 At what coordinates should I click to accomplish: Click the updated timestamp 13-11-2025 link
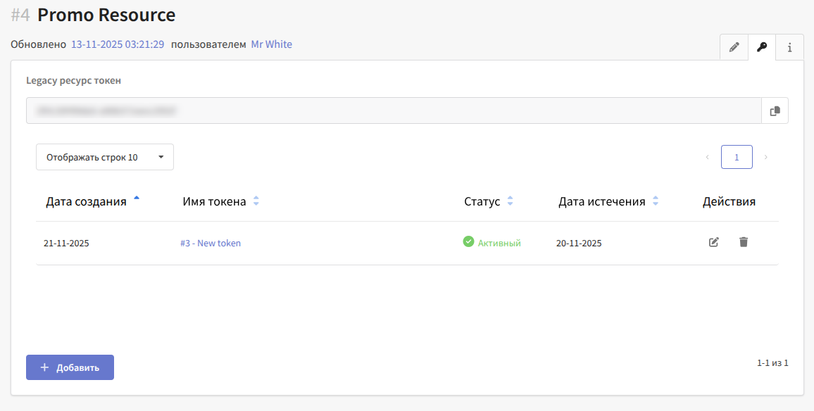[x=118, y=44]
